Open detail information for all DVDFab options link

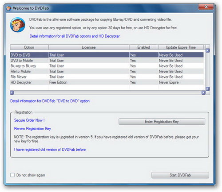point(75,36)
